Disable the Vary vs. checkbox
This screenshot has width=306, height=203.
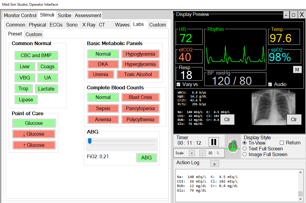pyautogui.click(x=179, y=85)
